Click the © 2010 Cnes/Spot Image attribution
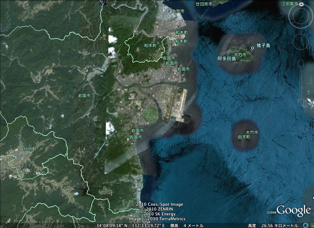This screenshot has height=228, width=314. 157,204
